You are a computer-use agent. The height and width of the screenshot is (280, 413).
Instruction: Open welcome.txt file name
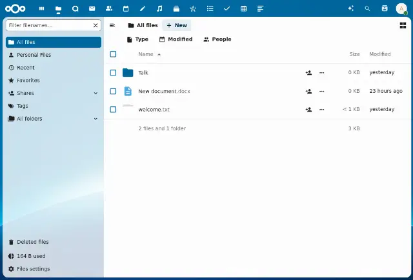pyautogui.click(x=154, y=110)
